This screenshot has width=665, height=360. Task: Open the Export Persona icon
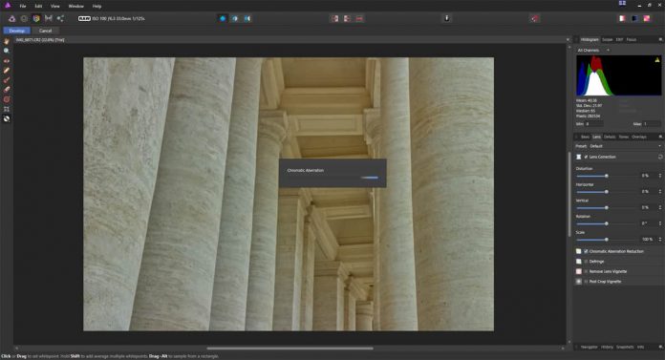pyautogui.click(x=60, y=18)
